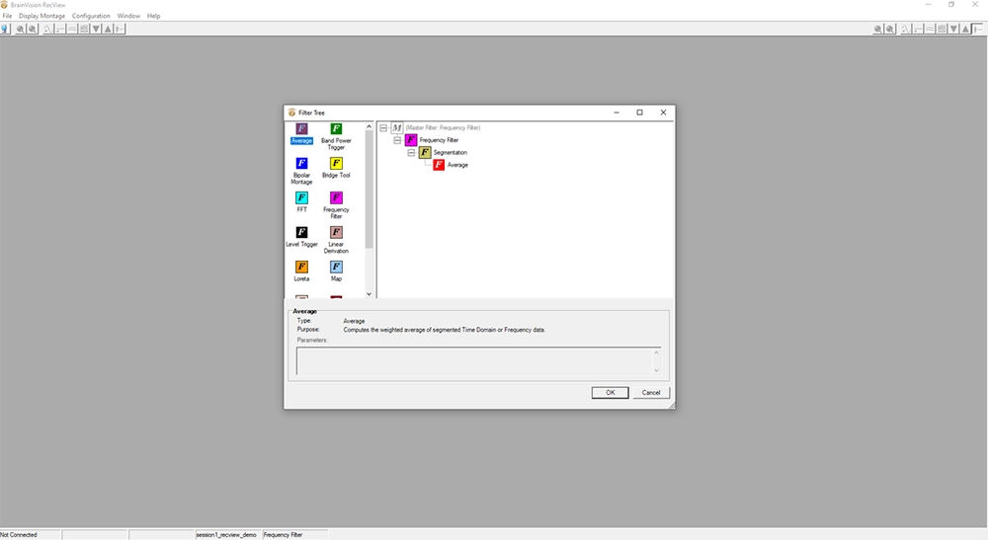Pick the Map filter icon

tap(336, 267)
